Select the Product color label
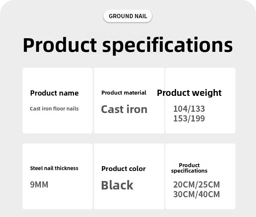The width and height of the screenshot is (256, 217). click(x=123, y=169)
